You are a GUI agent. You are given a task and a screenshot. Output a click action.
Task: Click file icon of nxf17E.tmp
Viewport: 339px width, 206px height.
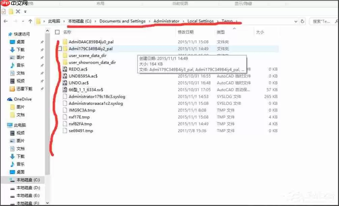(65, 117)
